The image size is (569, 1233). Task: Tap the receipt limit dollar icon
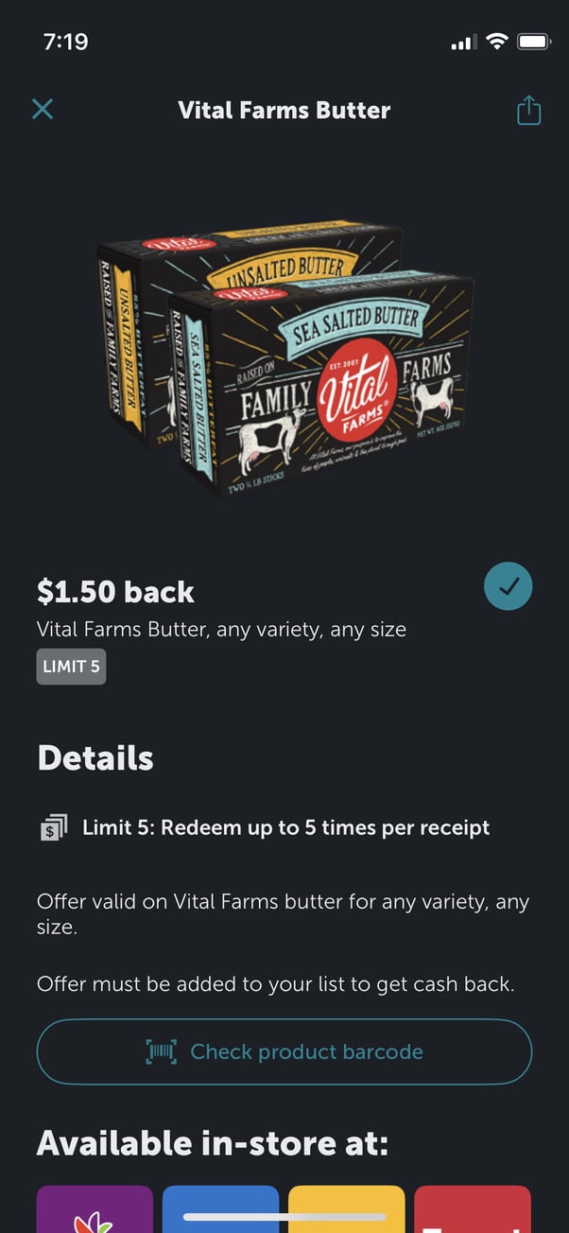(54, 828)
